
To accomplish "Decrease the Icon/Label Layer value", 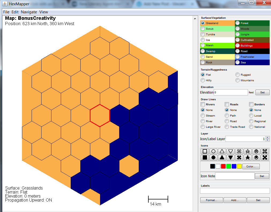I will [267, 140].
